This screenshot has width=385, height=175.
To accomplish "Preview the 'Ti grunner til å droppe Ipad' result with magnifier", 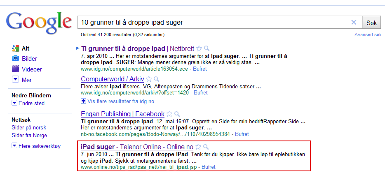I will coord(207,48).
